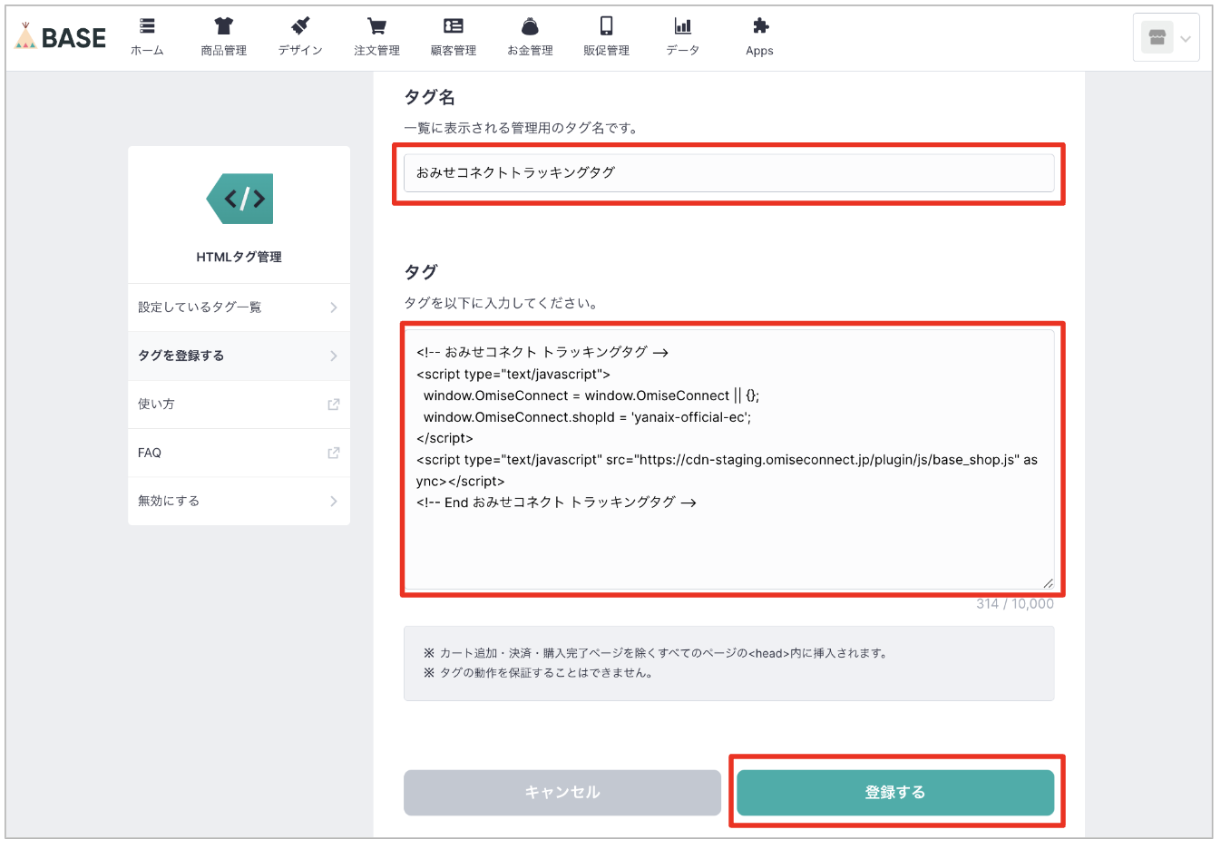Click the 登録する button
This screenshot has width=1221, height=849.
coord(895,793)
